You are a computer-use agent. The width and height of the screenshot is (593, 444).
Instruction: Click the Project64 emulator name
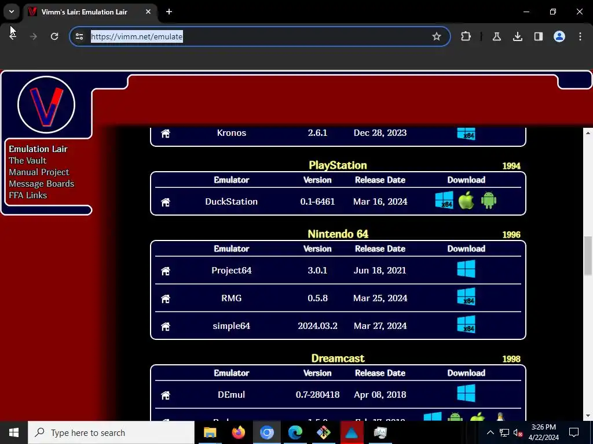232,271
